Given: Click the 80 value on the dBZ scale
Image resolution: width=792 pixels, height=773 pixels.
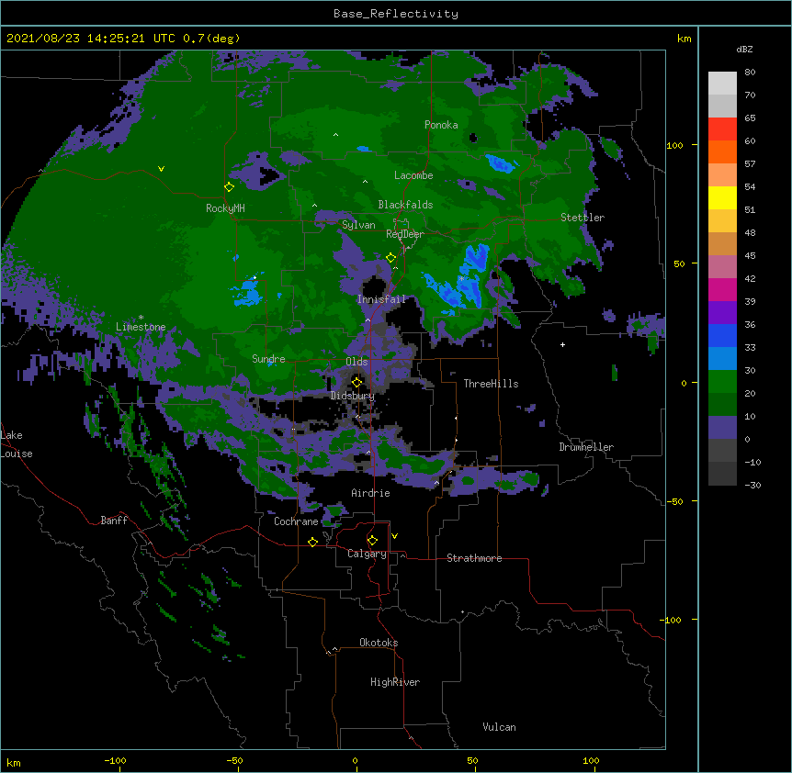Looking at the screenshot, I should (x=750, y=73).
